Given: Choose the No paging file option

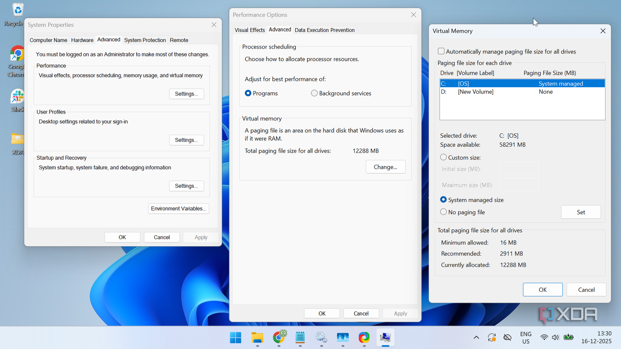Looking at the screenshot, I should [443, 212].
